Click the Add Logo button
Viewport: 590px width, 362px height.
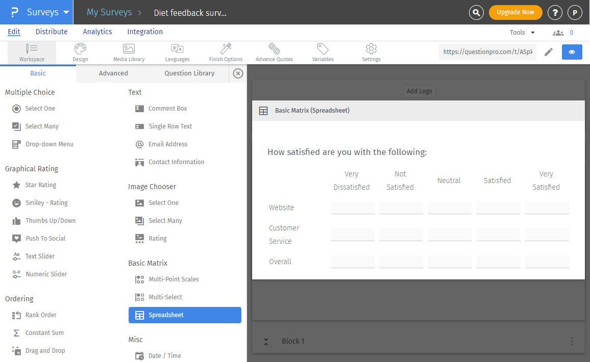[419, 91]
